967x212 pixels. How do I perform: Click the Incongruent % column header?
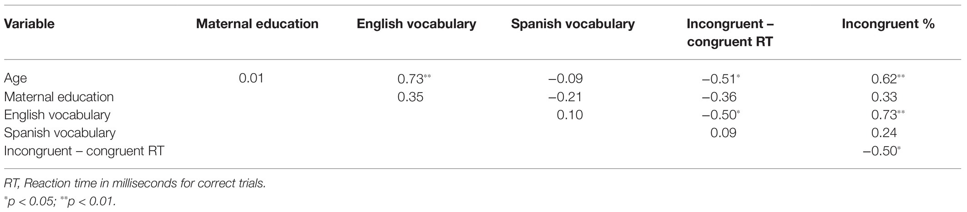888,24
